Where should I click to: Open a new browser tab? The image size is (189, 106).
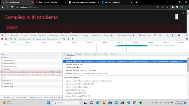[136, 2]
